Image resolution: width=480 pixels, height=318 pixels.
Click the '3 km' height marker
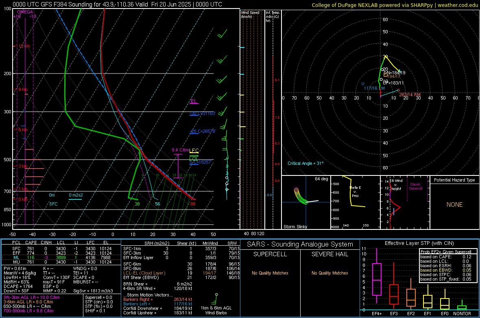[x=23, y=166]
